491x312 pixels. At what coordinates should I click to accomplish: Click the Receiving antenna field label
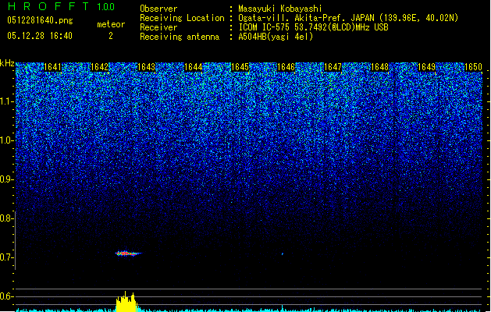pos(180,37)
